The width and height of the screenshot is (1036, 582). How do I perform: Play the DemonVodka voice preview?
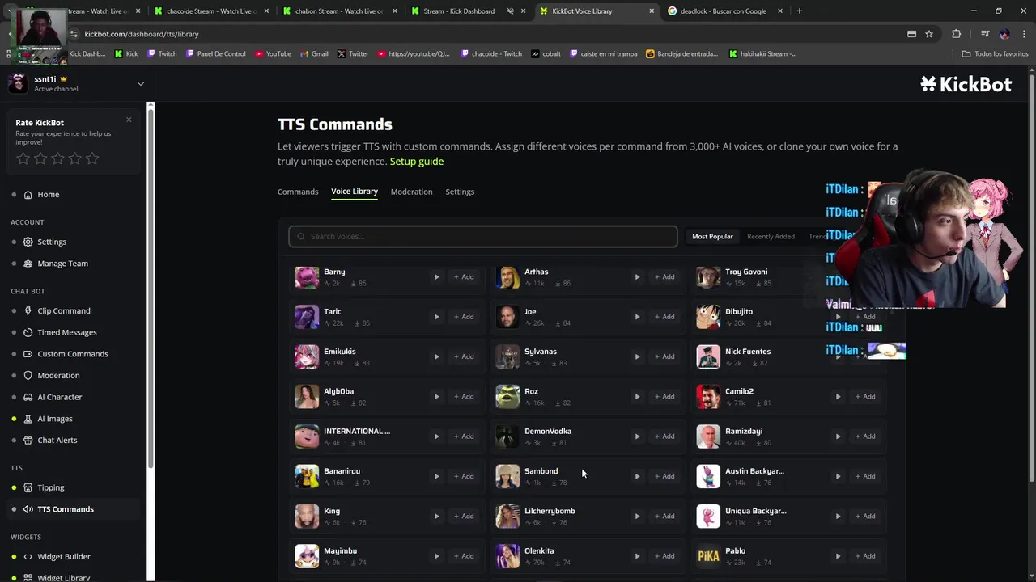(x=637, y=436)
